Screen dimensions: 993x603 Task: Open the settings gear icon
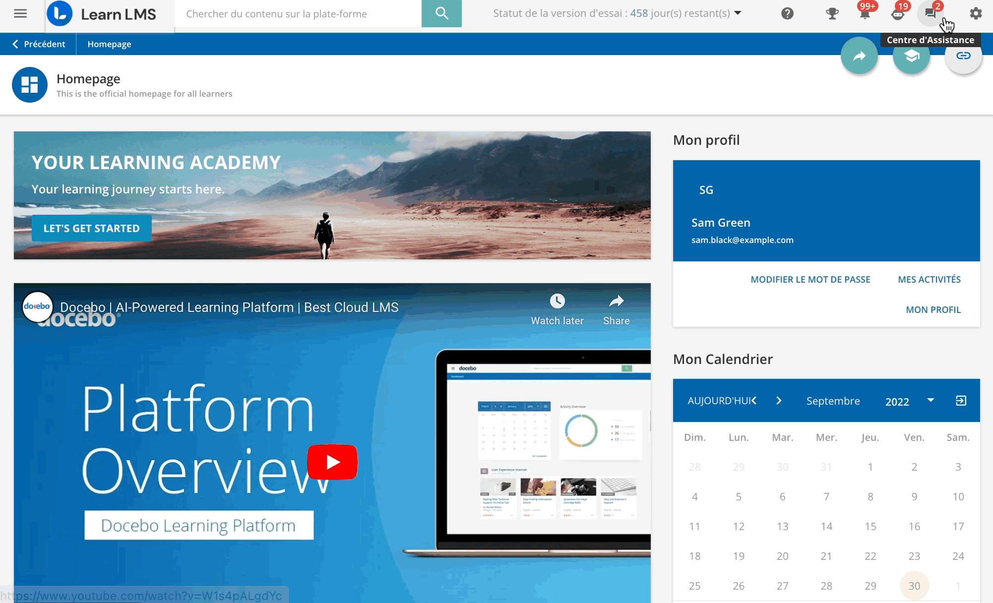pos(976,13)
